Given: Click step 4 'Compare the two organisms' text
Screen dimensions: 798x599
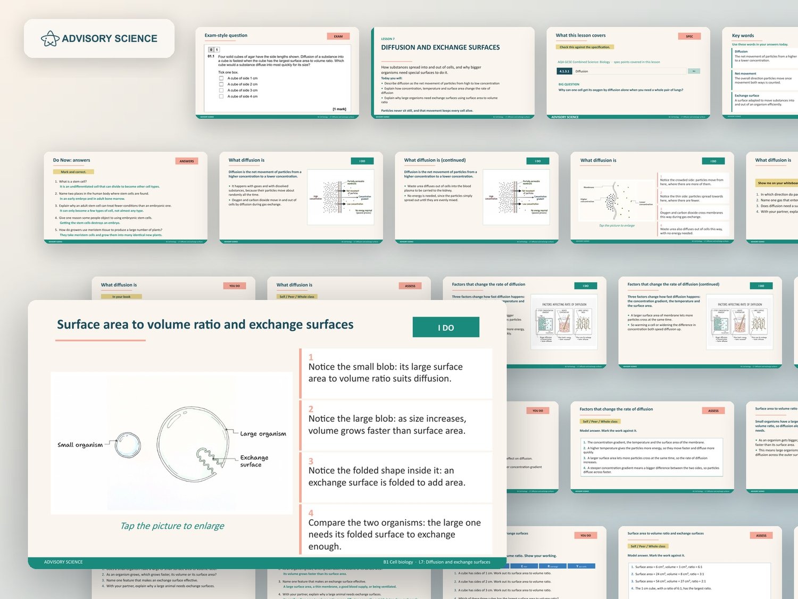Looking at the screenshot, I should click(395, 535).
